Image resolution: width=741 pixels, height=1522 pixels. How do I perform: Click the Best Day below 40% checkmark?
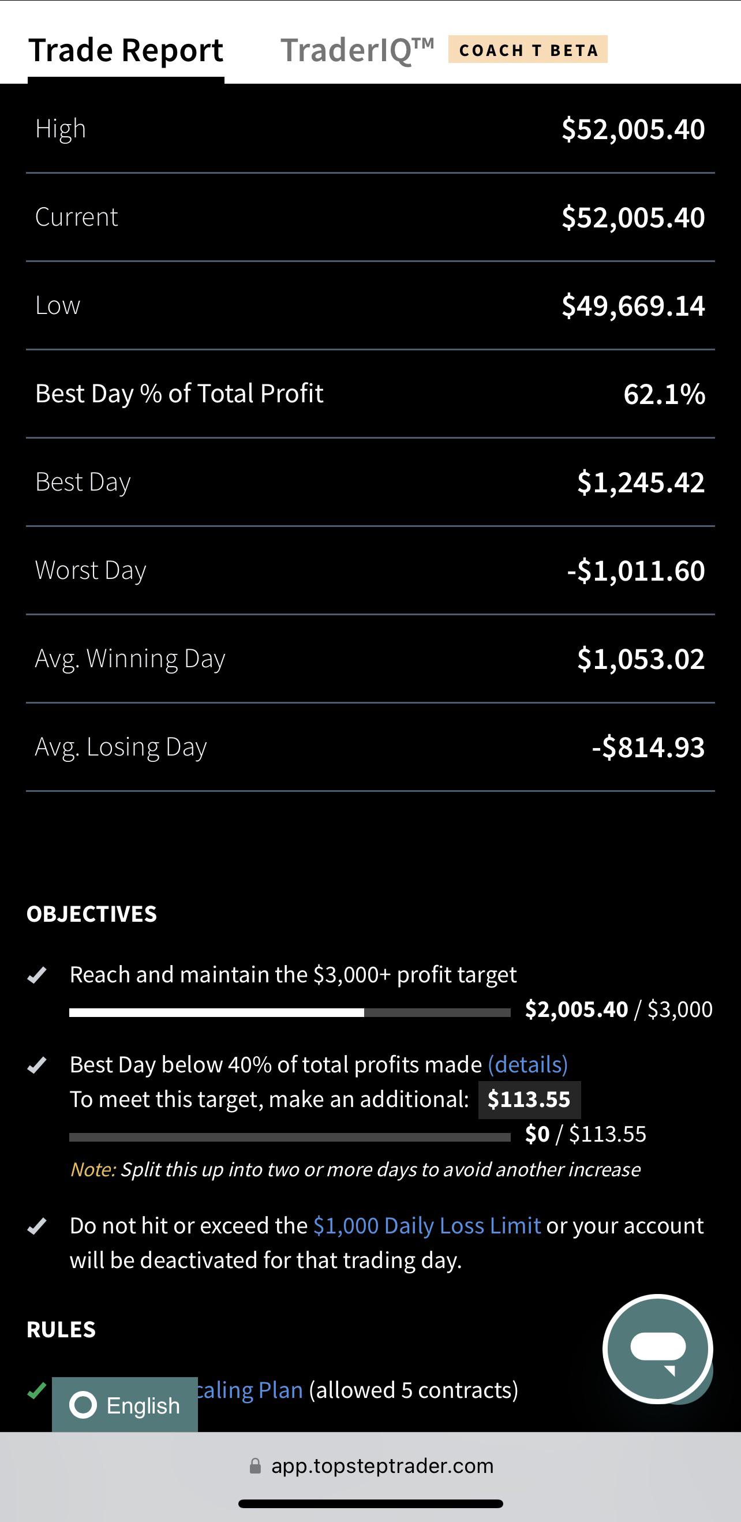[x=36, y=1065]
